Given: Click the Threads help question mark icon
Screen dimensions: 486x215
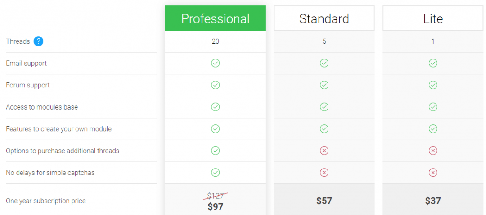Looking at the screenshot, I should (x=38, y=41).
